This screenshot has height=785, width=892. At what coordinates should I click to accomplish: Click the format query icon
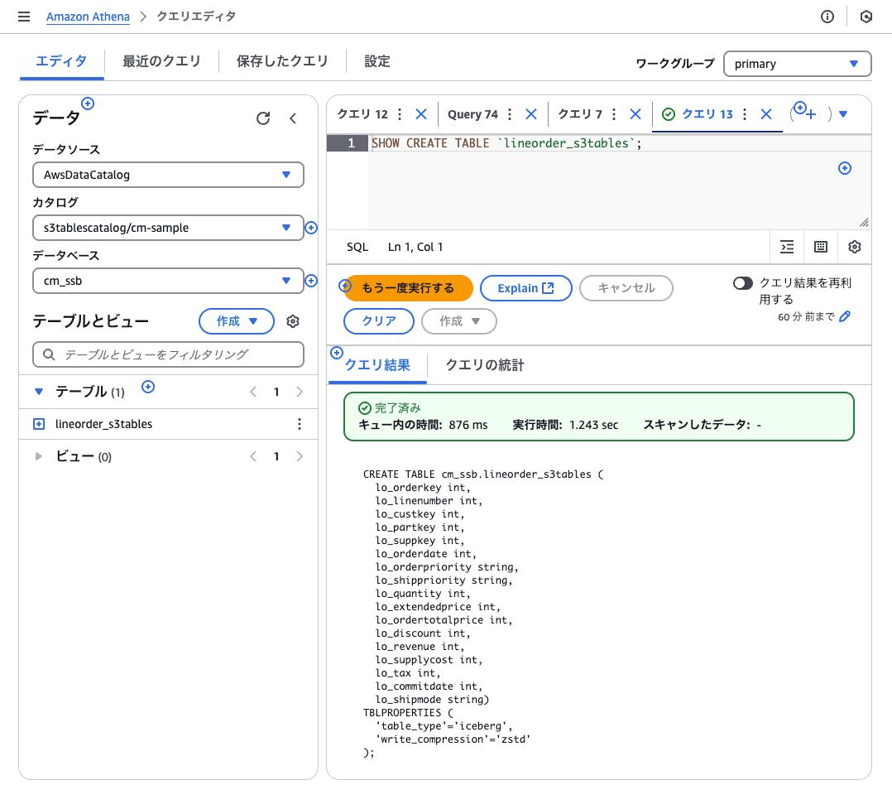click(787, 247)
